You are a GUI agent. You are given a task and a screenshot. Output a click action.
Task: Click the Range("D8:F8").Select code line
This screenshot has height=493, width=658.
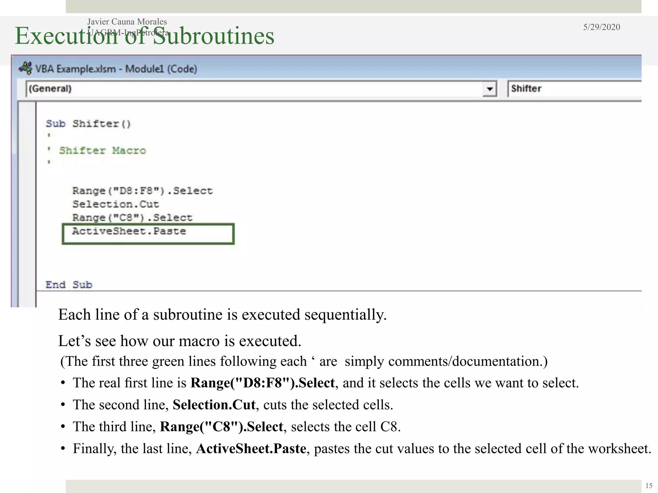pyautogui.click(x=142, y=191)
